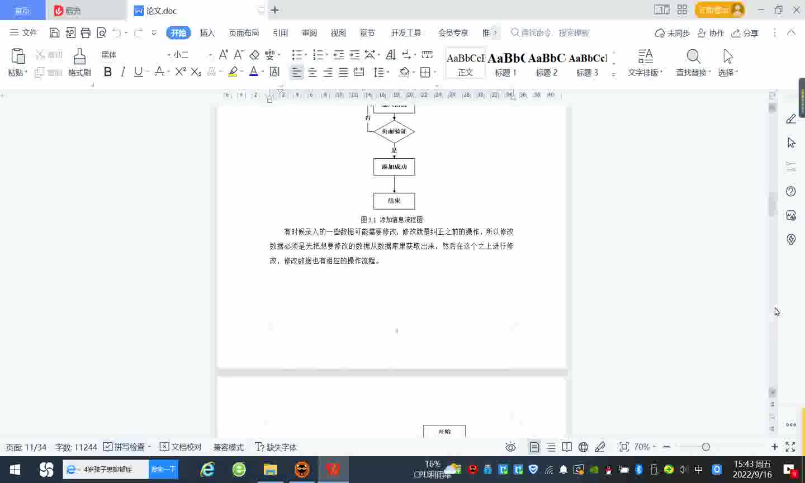Click the 未同步 sync status button
The height and width of the screenshot is (483, 805).
pyautogui.click(x=673, y=33)
